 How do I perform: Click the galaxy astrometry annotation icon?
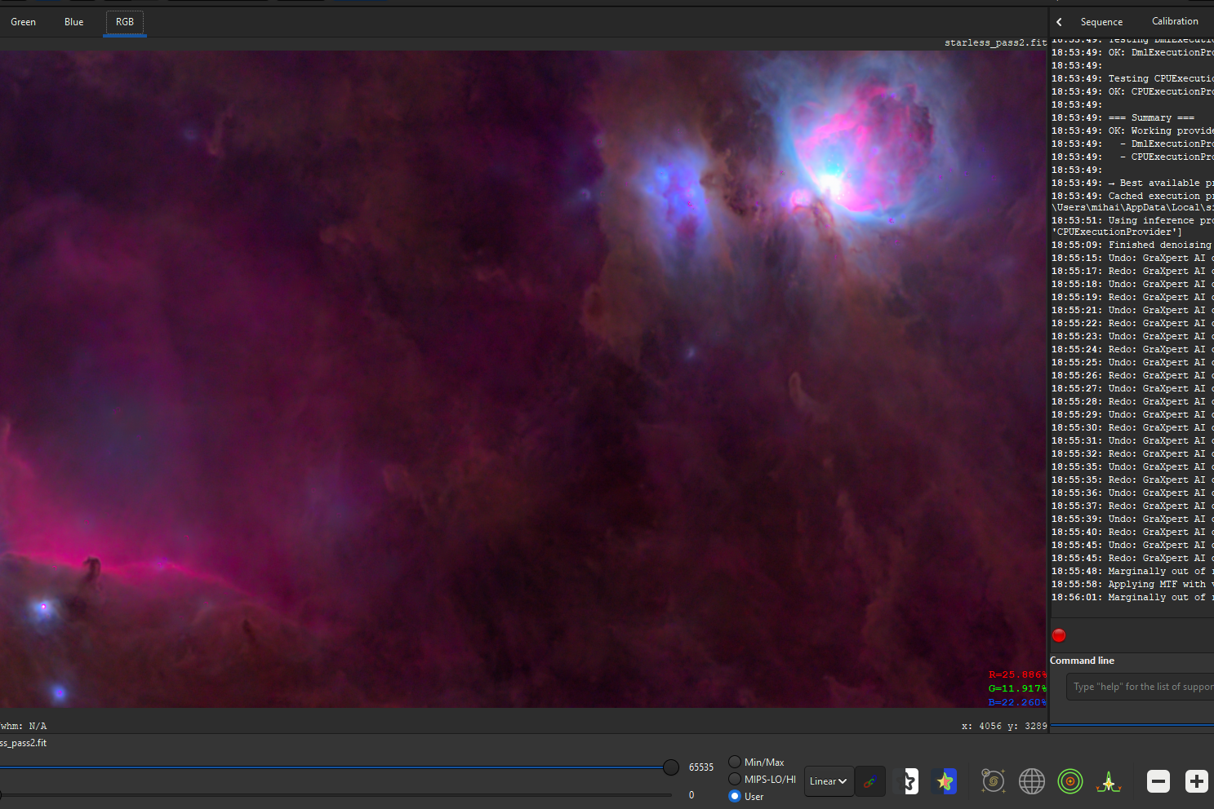click(993, 781)
